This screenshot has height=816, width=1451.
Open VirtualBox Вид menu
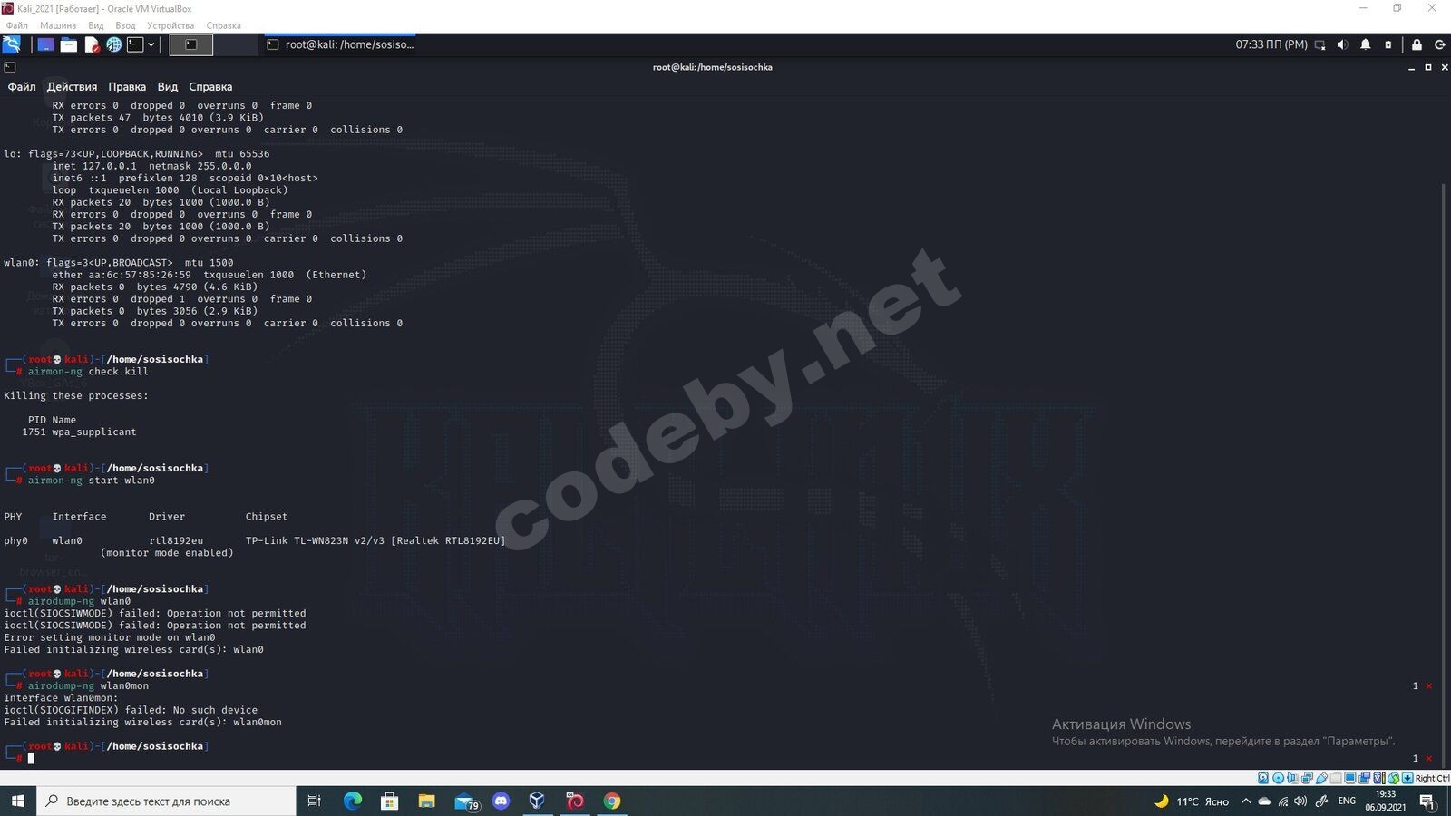pos(96,25)
